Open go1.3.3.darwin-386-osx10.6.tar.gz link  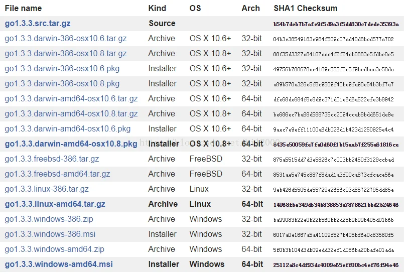(66, 39)
